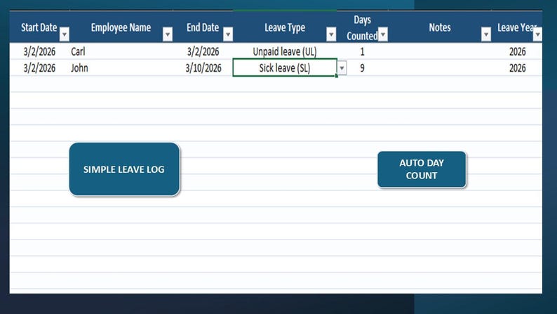The height and width of the screenshot is (314, 557).
Task: Select John's empty Notes cell
Action: point(440,67)
